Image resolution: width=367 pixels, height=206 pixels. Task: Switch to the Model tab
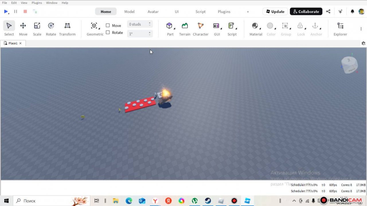click(129, 11)
